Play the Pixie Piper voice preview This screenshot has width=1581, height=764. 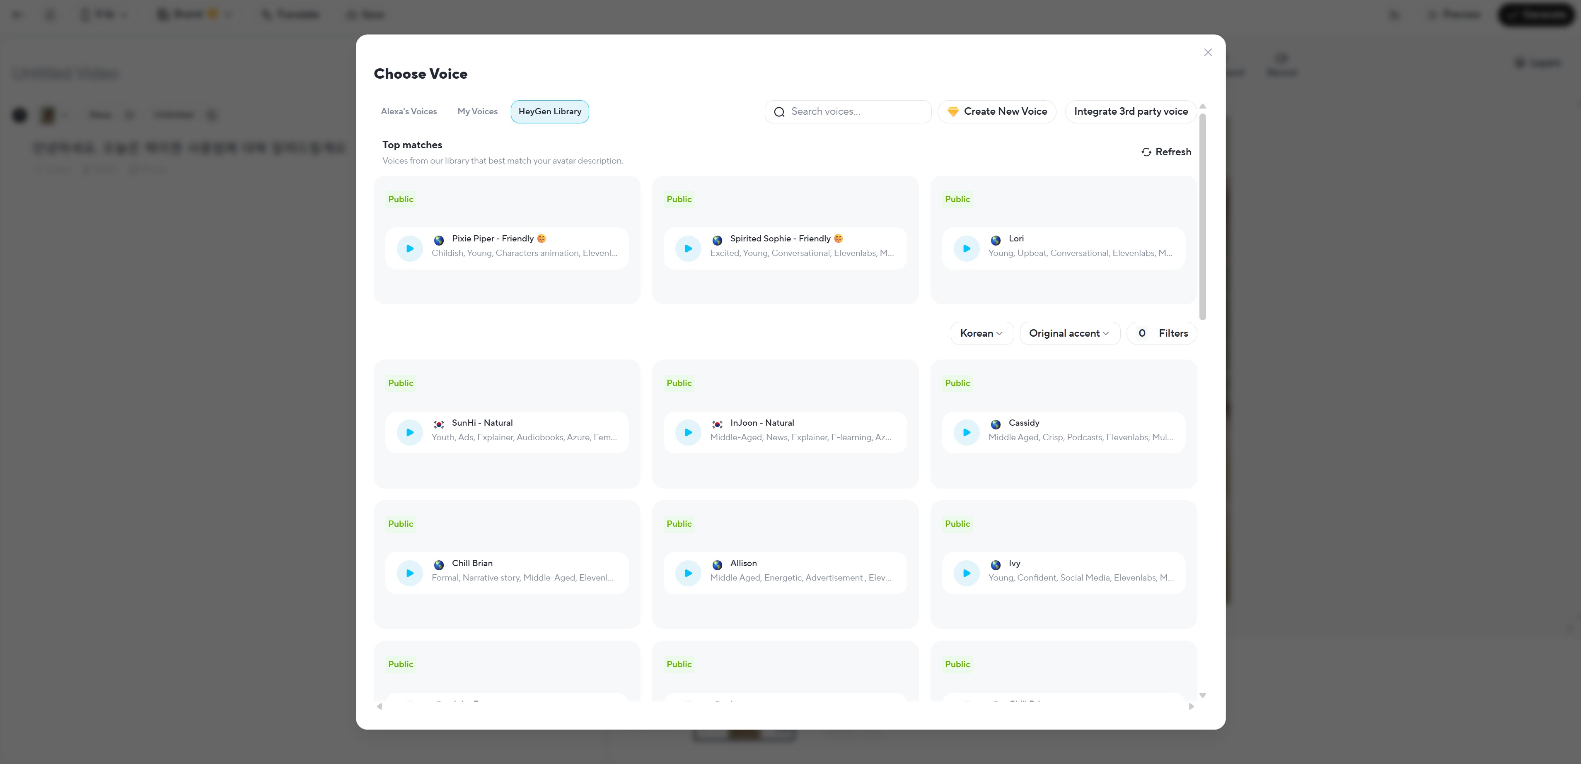(x=409, y=248)
